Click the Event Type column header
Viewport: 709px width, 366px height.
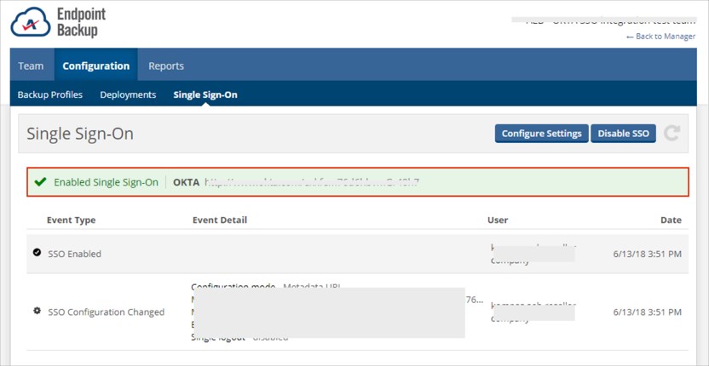(72, 220)
